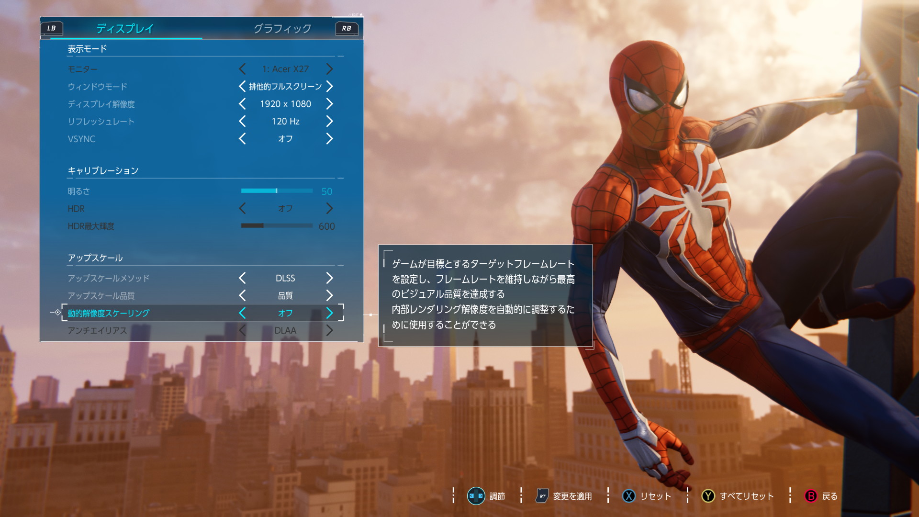Go back with 戻る

tap(830, 496)
